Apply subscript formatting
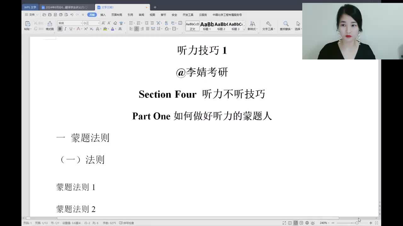This screenshot has height=226, width=403. (x=91, y=29)
